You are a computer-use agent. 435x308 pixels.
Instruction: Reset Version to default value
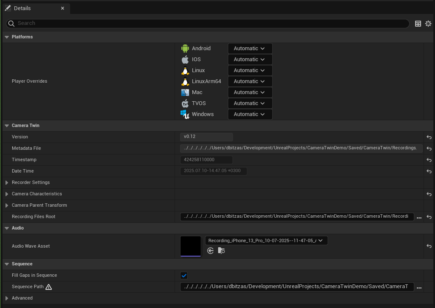[429, 137]
